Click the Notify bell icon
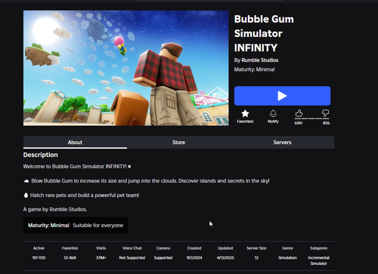 click(273, 113)
